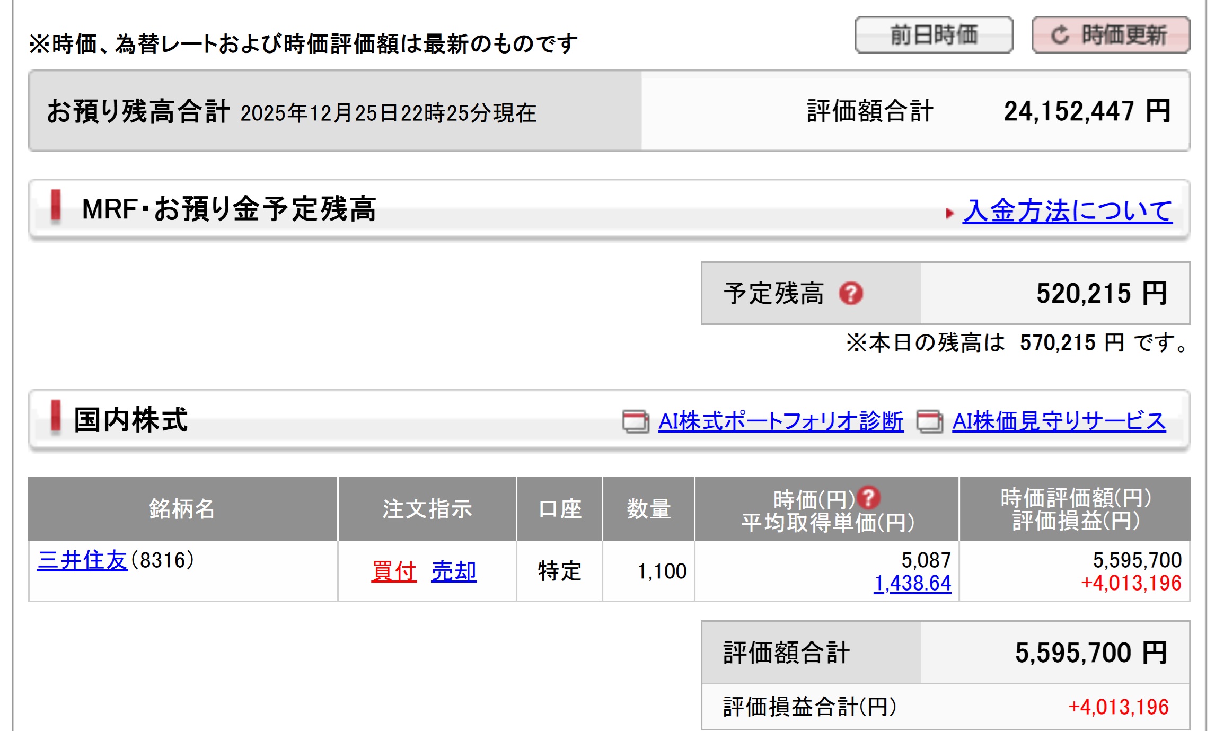The height and width of the screenshot is (731, 1215).
Task: Click the refresh arrow icon in 時価更新
Action: point(1060,36)
